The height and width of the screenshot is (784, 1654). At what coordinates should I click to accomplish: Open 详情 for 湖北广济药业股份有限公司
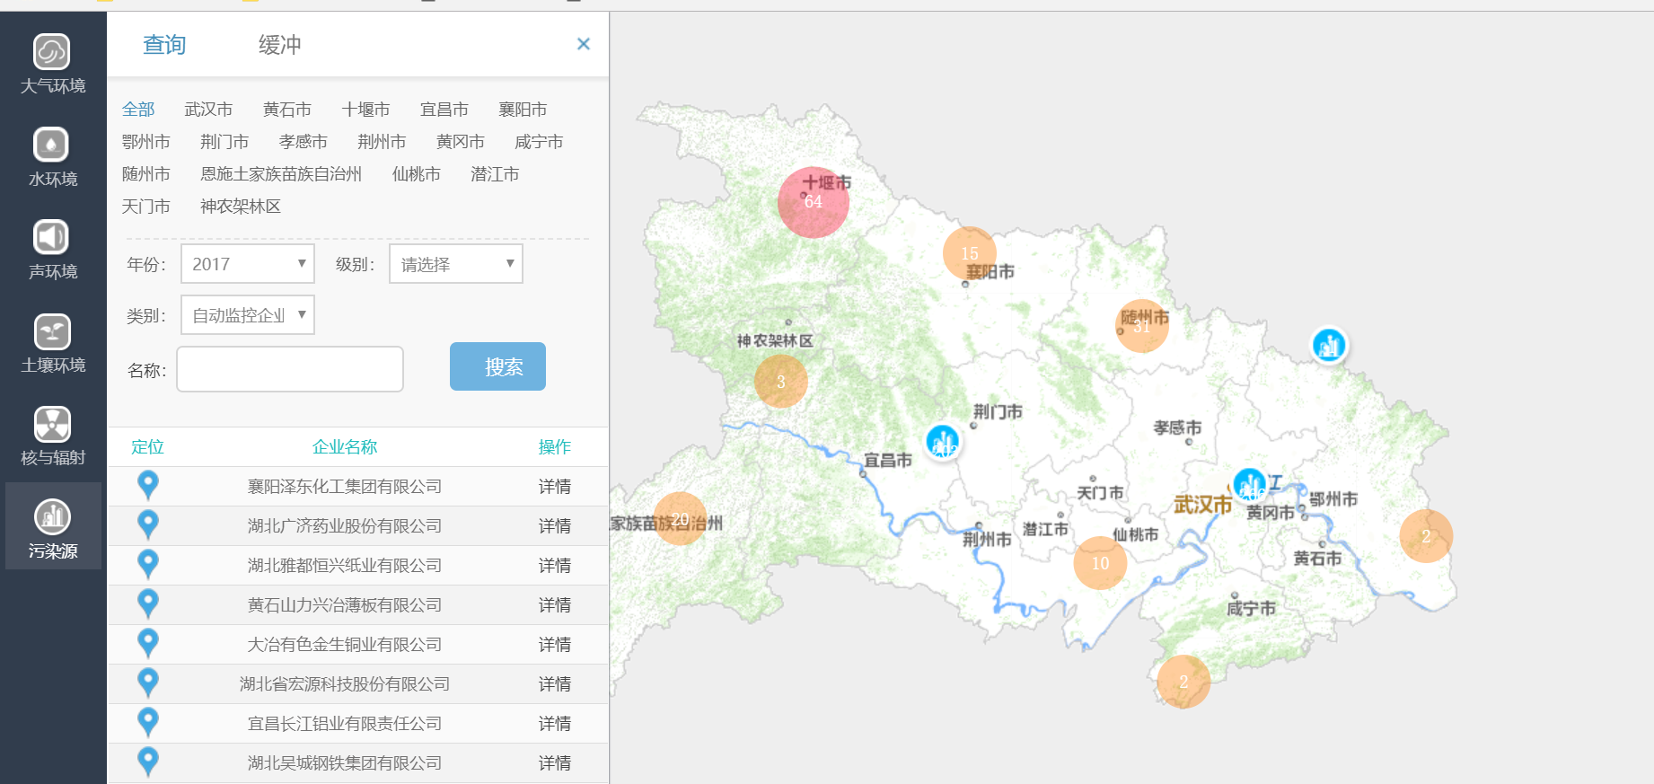pos(555,525)
